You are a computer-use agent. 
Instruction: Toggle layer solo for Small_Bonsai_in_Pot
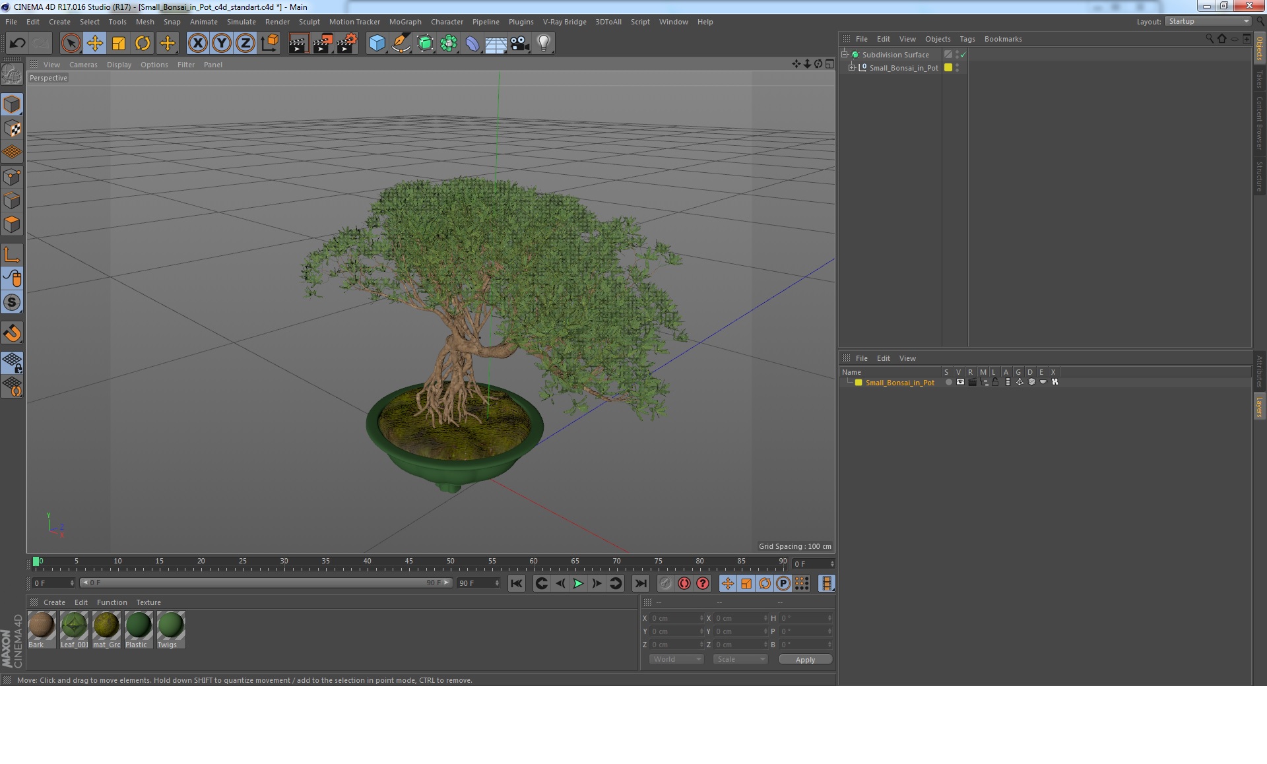click(x=949, y=382)
